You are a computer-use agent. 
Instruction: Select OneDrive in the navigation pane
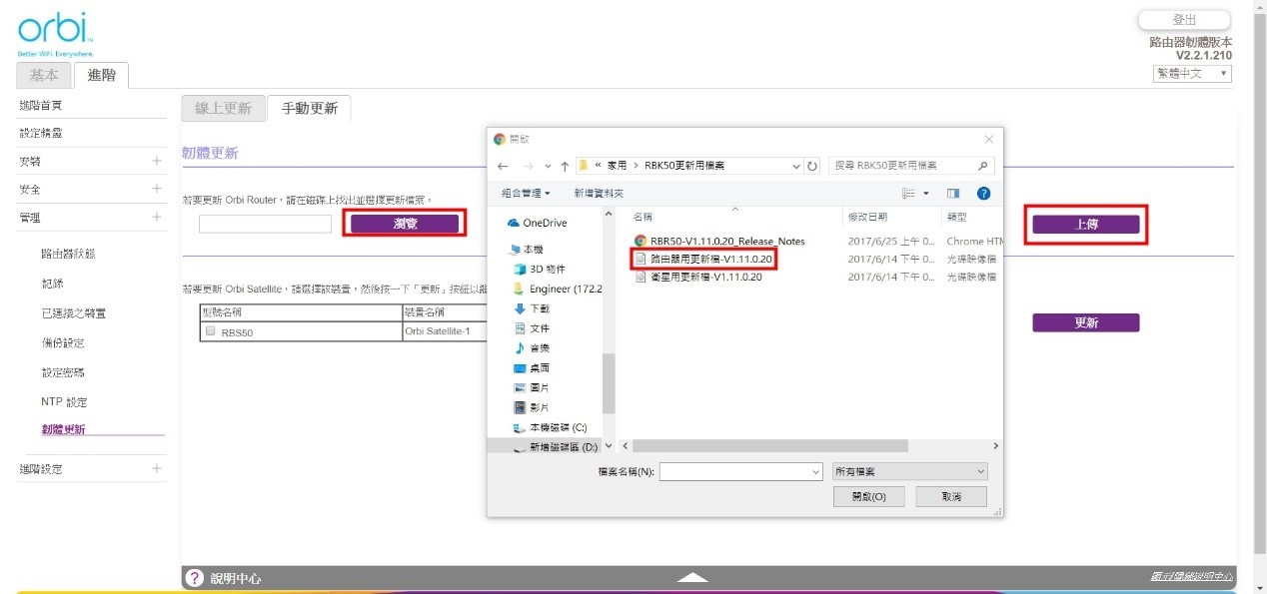point(538,223)
